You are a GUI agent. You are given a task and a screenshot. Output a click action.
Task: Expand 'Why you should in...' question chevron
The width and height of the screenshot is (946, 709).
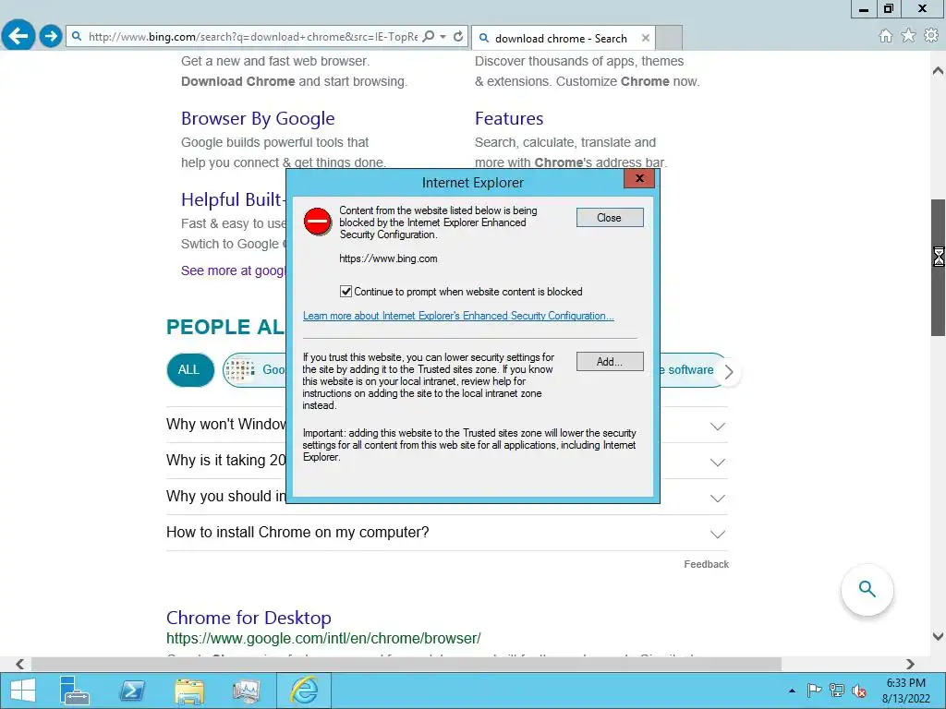click(x=717, y=499)
